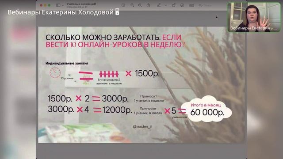Click the 'Приносит 1 ученик в неделю' text
This screenshot has width=283, height=159.
tap(149, 98)
